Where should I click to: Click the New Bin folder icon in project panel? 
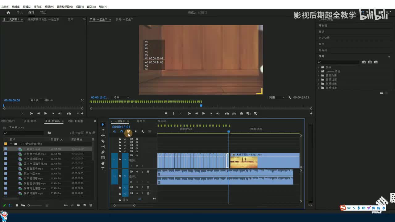[x=78, y=205]
